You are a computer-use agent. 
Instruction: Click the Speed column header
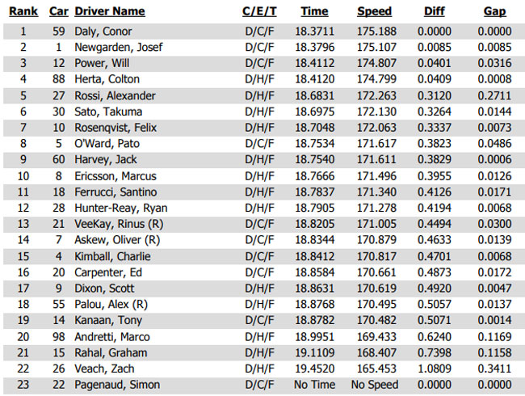pos(374,11)
